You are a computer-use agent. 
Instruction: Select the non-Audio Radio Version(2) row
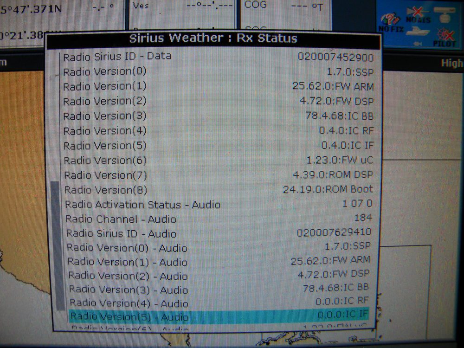219,101
